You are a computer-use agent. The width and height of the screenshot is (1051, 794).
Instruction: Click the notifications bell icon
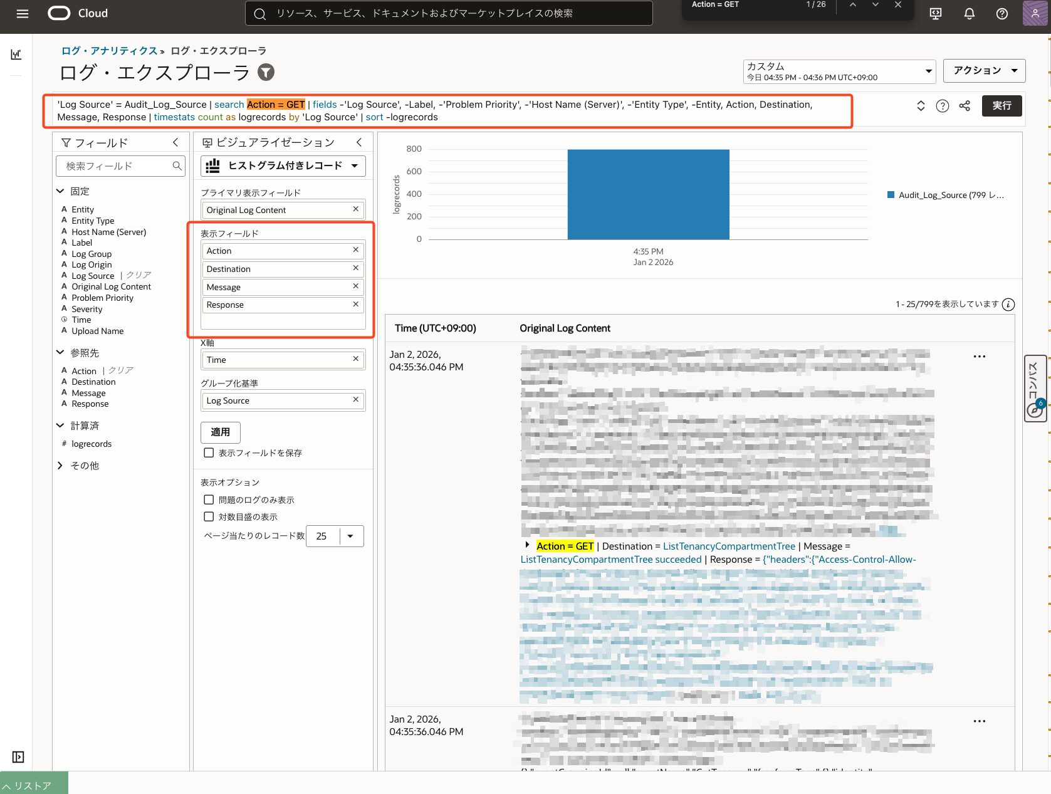(969, 13)
